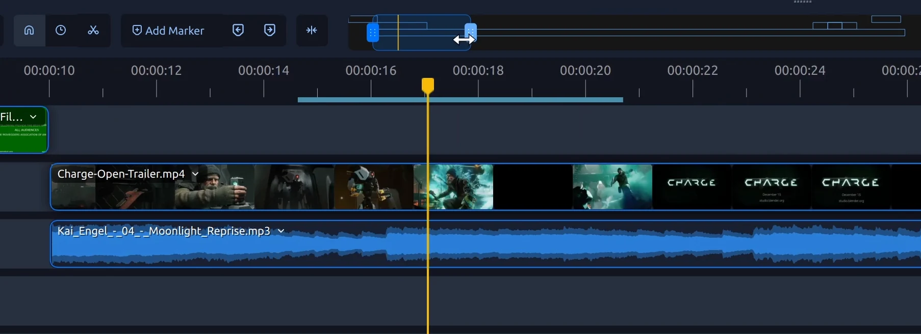
Task: Click the Add Marker button
Action: click(x=168, y=31)
